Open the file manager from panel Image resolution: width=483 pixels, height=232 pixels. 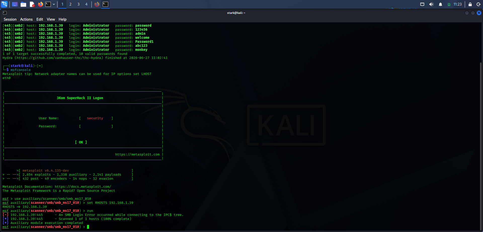(x=23, y=4)
